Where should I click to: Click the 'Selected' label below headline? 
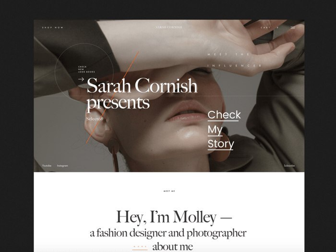click(95, 119)
